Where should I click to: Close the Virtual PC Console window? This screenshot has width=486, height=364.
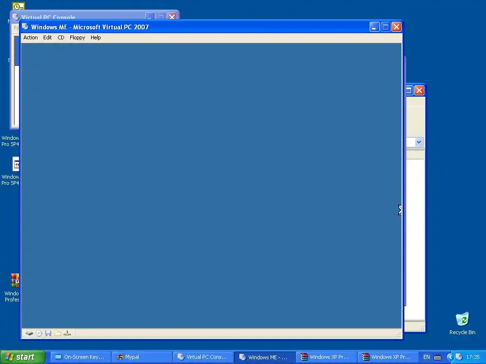(172, 17)
